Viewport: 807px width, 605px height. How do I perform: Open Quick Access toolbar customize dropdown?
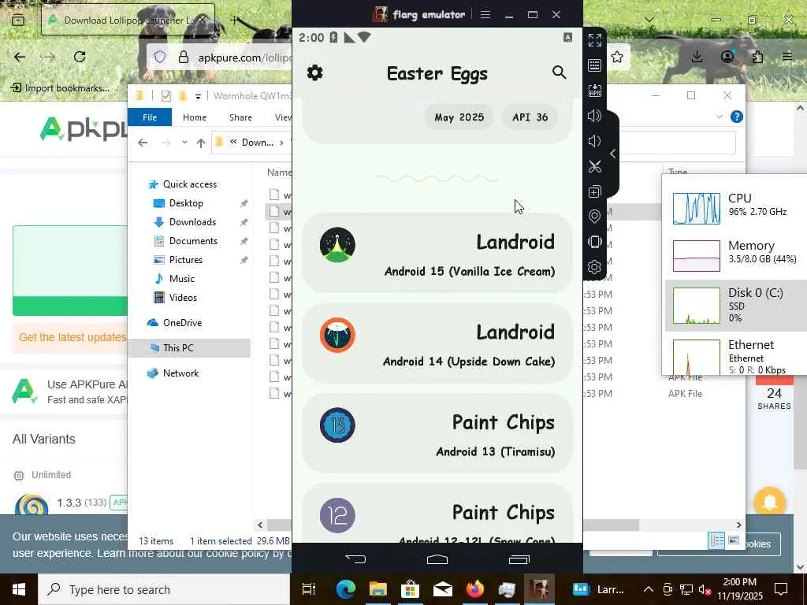tap(198, 96)
